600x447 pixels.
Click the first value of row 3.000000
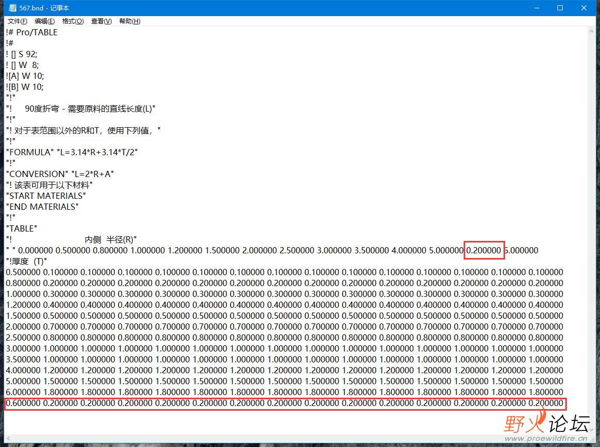(23, 348)
